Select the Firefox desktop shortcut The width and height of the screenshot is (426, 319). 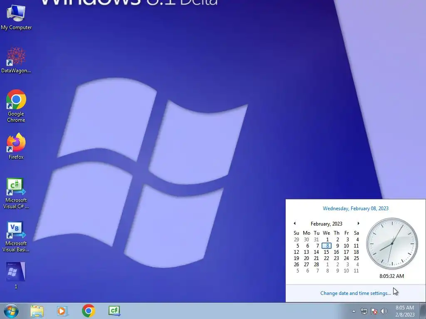(x=16, y=146)
